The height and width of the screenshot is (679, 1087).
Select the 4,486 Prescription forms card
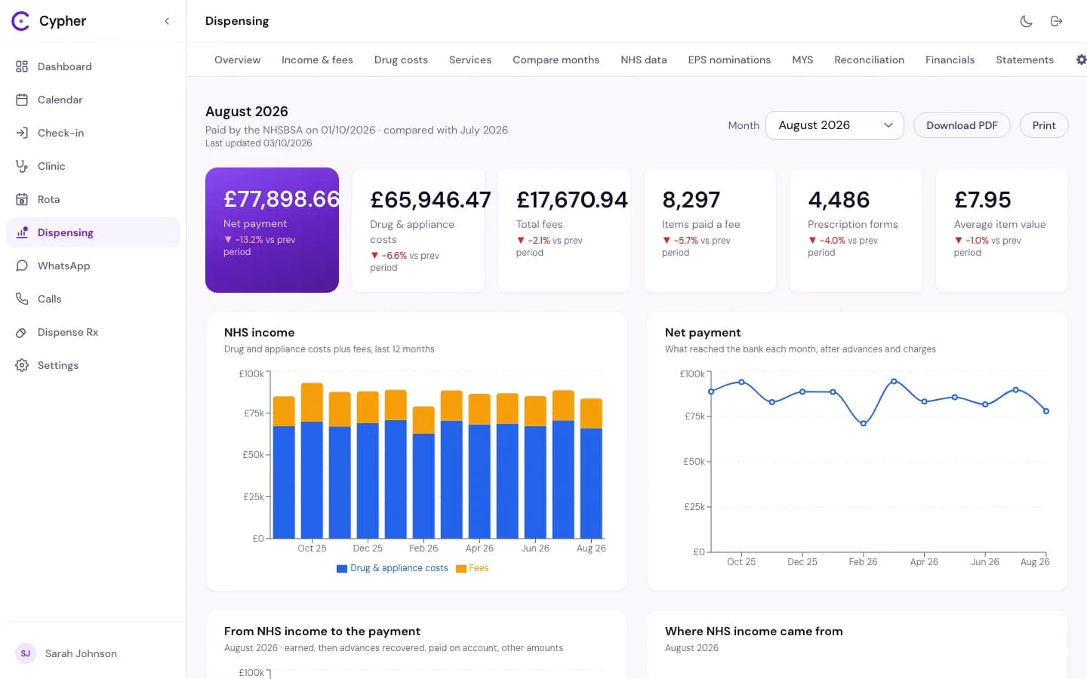(856, 230)
